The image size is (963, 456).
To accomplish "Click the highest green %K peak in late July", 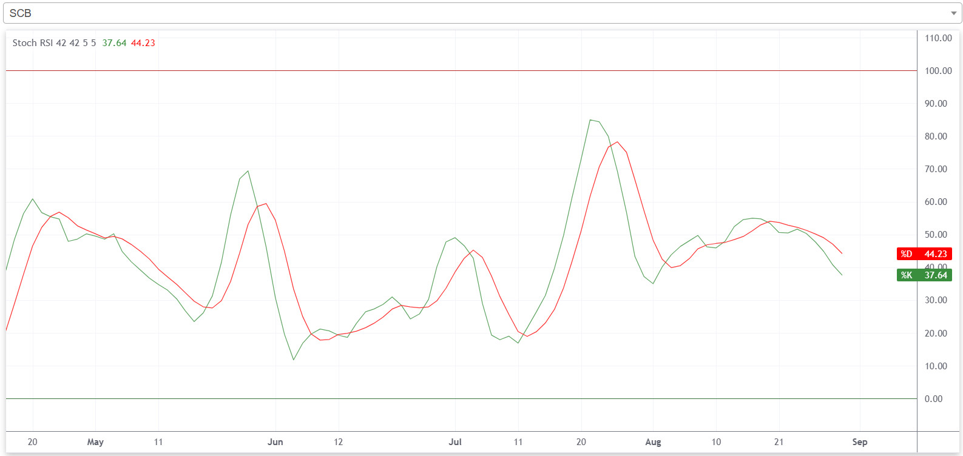I will (590, 120).
